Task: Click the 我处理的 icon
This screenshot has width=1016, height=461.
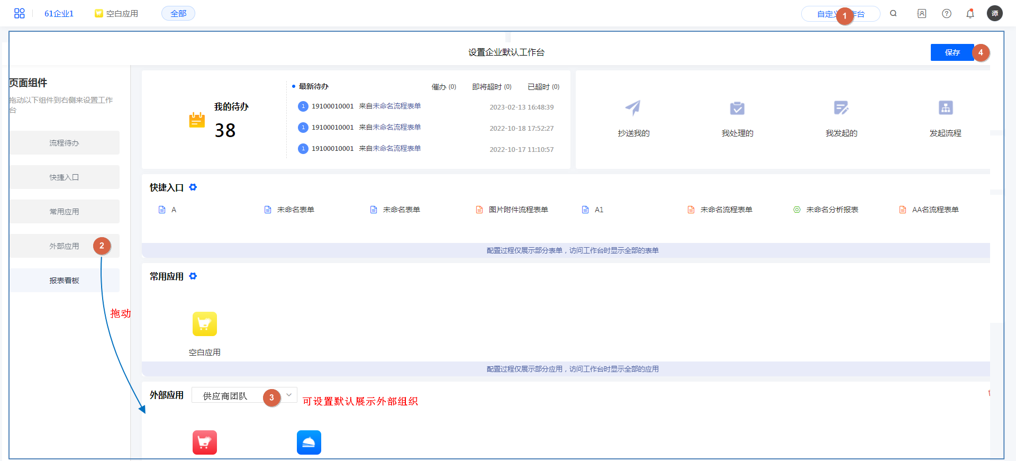Action: point(737,108)
